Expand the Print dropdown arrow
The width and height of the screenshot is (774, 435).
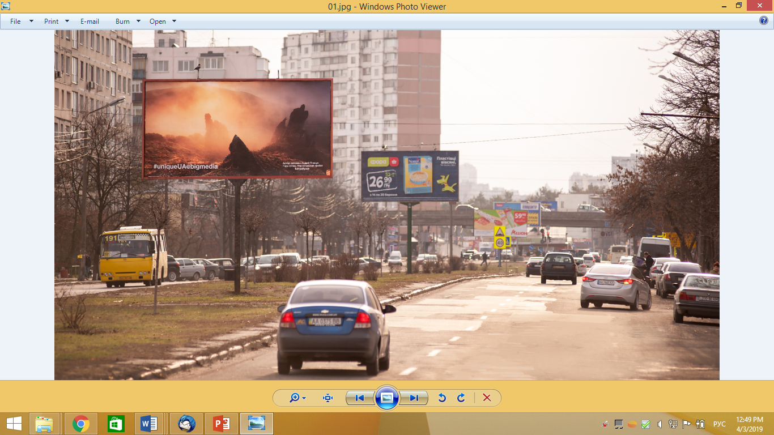point(67,21)
